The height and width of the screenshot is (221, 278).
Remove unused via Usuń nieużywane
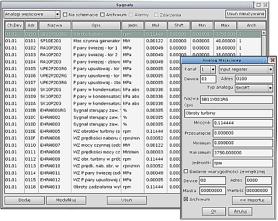click(x=245, y=14)
